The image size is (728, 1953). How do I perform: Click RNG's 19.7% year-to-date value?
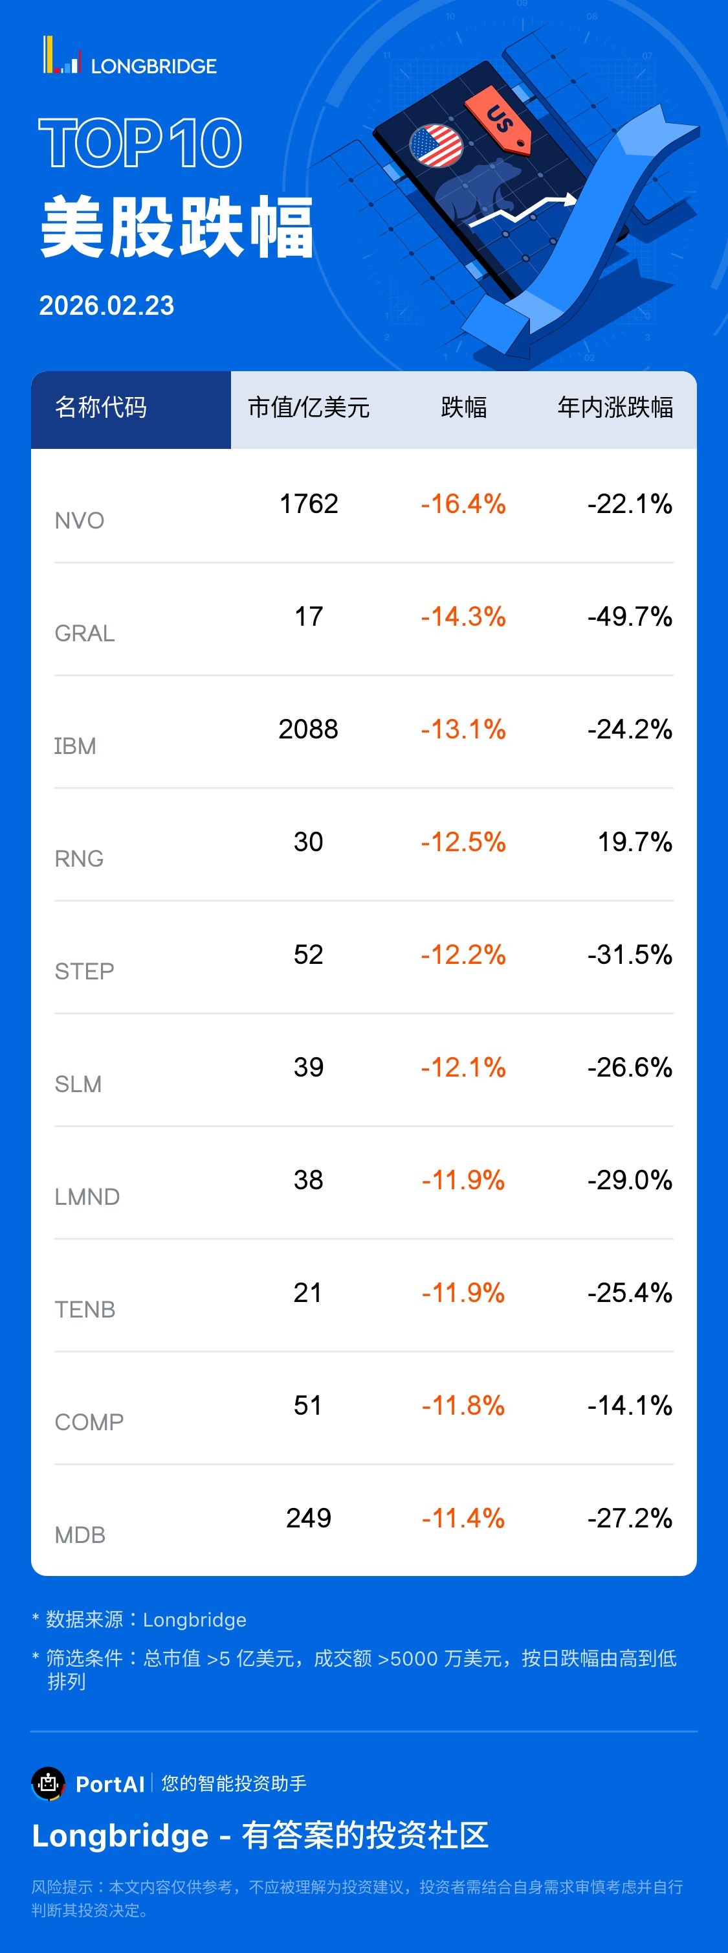pyautogui.click(x=634, y=841)
